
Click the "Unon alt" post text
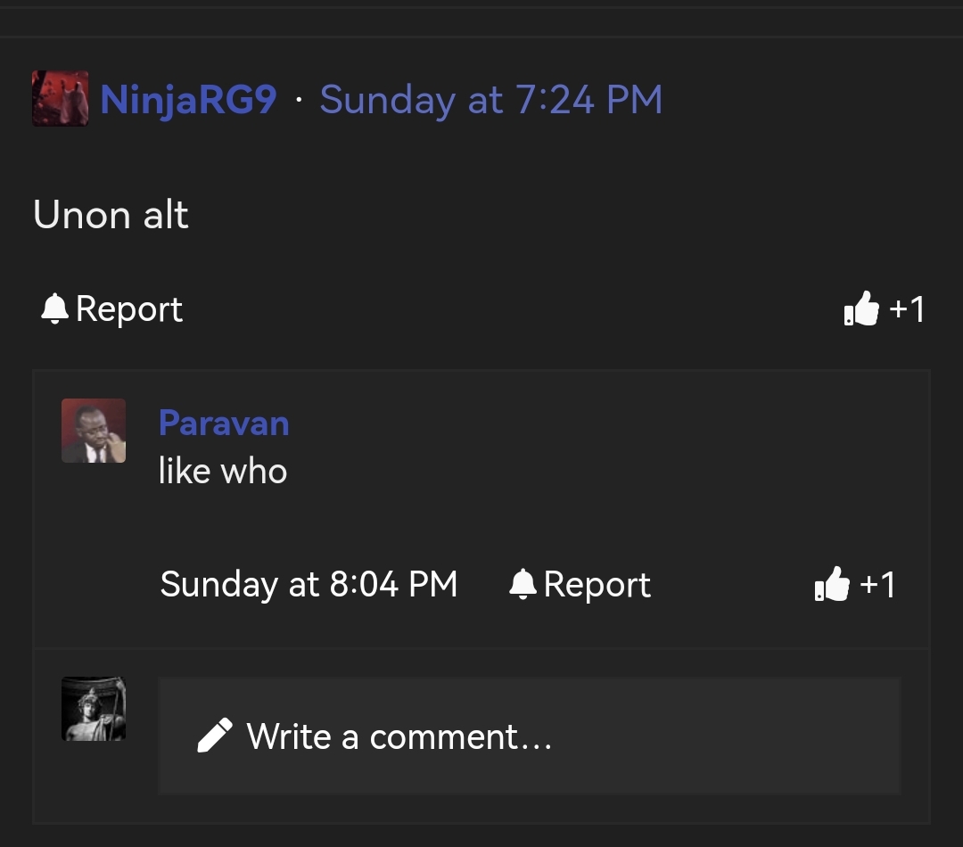(111, 215)
